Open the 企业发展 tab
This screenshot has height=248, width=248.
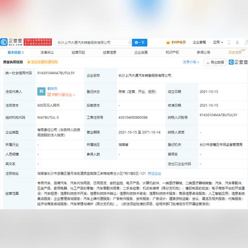[141, 52]
